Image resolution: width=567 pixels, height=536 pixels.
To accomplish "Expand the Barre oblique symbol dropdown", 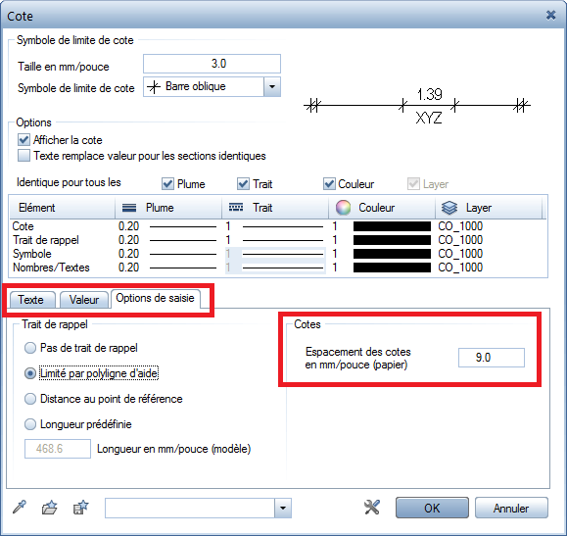I will coord(272,87).
